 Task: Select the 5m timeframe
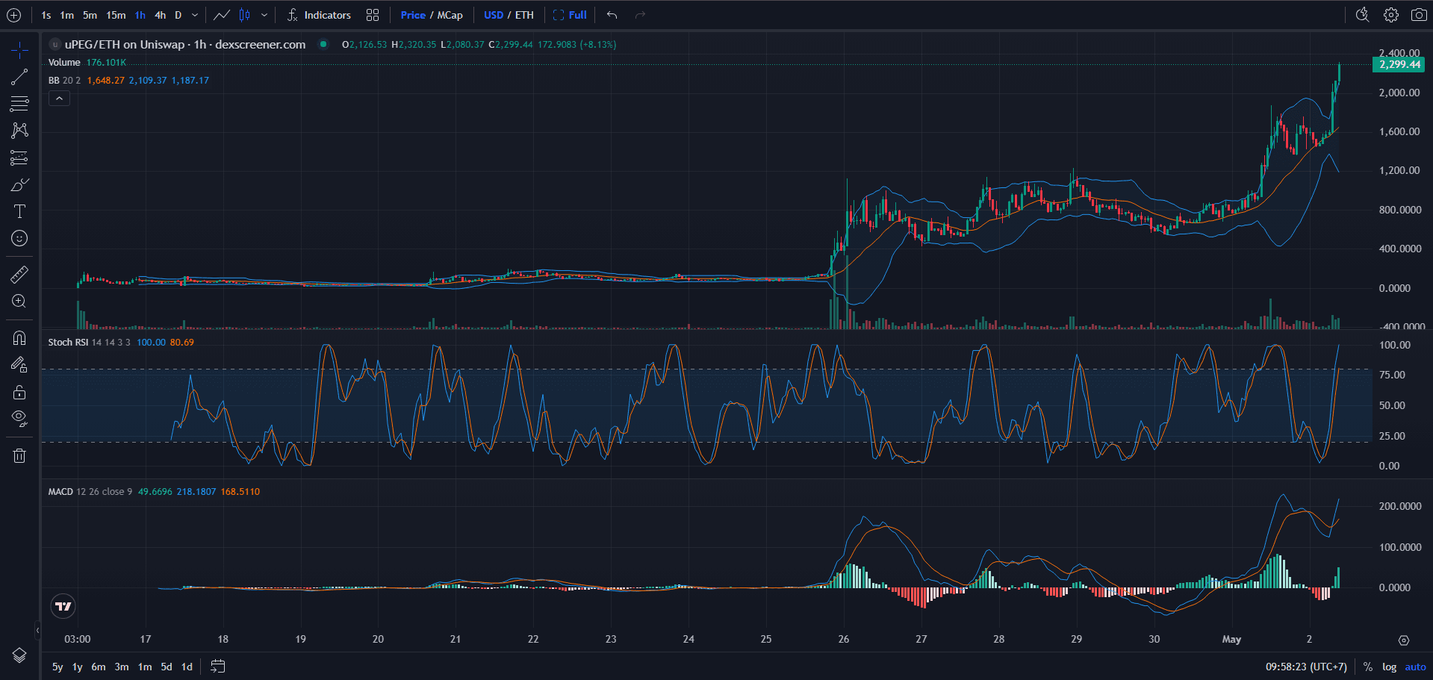(x=90, y=15)
